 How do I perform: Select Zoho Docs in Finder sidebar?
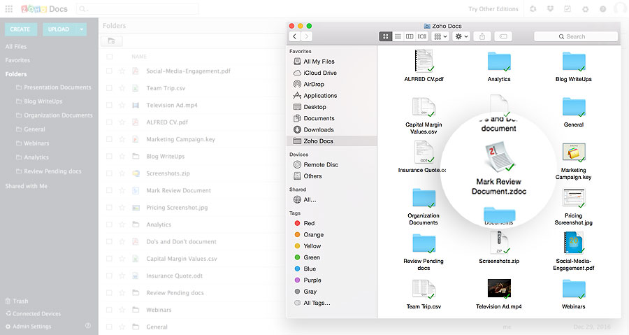point(332,141)
